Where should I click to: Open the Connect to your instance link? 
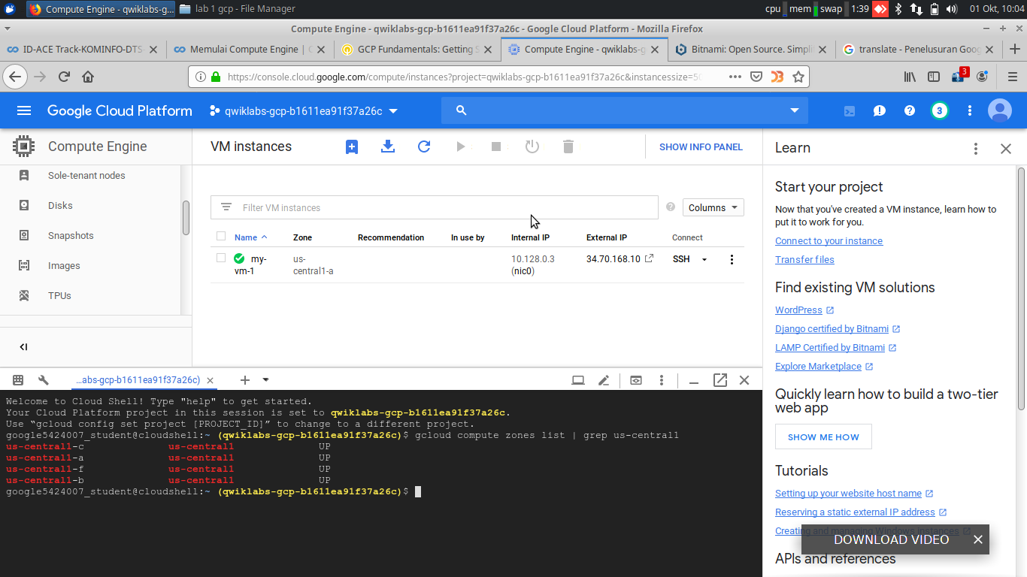829,240
